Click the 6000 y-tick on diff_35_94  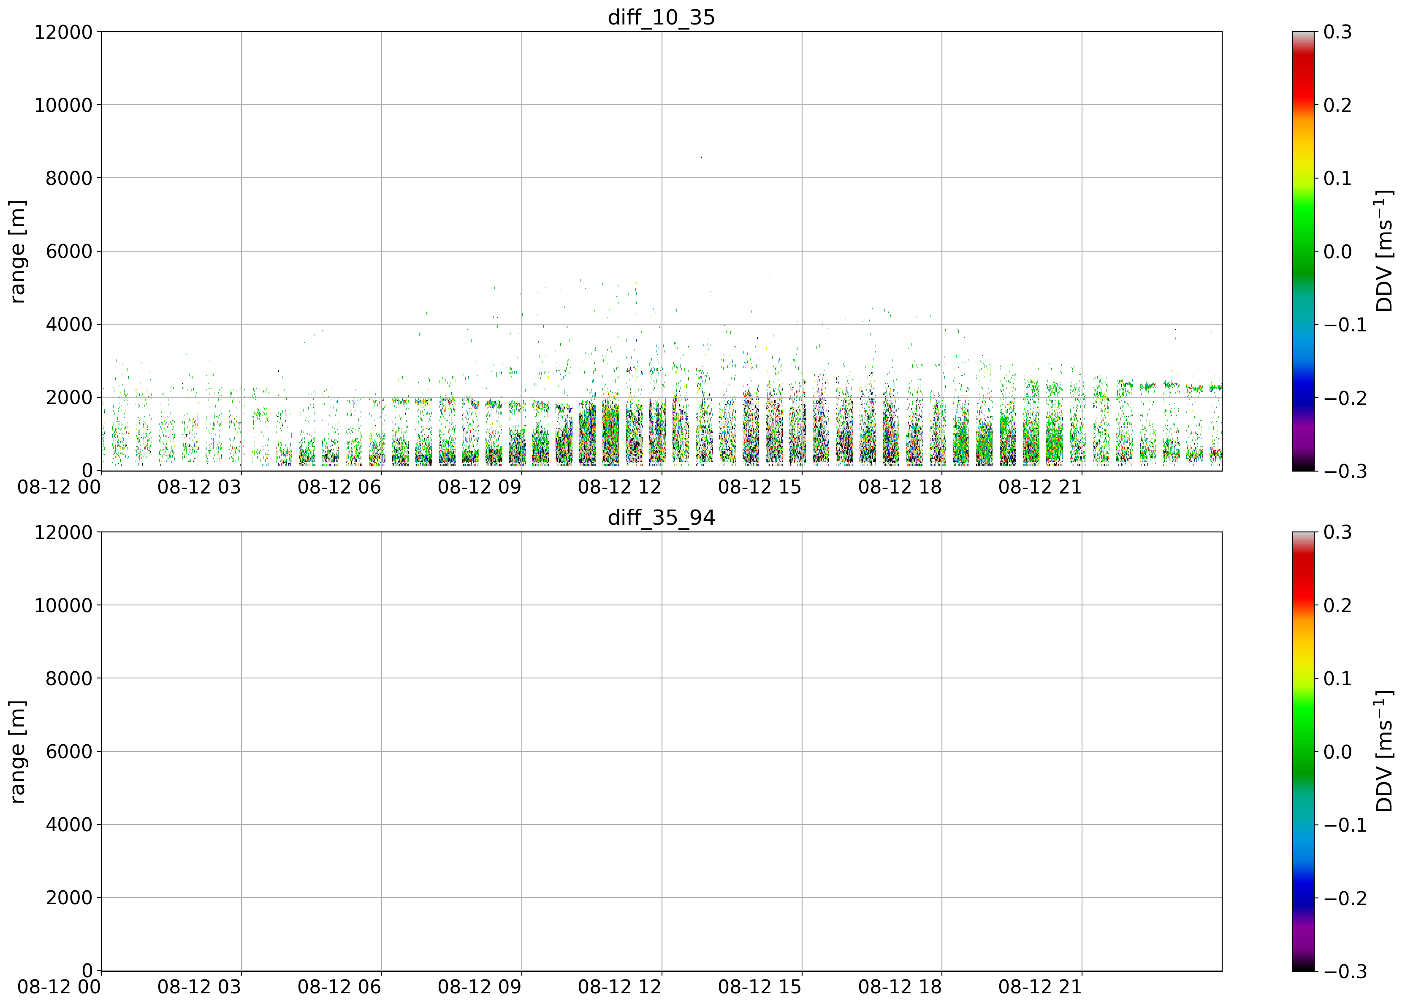pyautogui.click(x=69, y=752)
